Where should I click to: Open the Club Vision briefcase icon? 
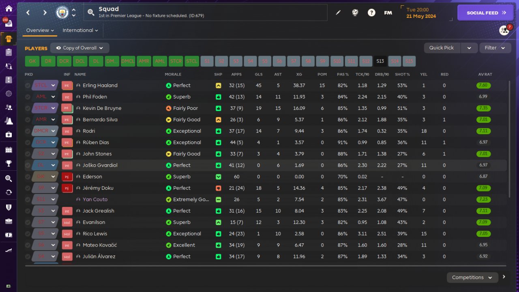9,221
